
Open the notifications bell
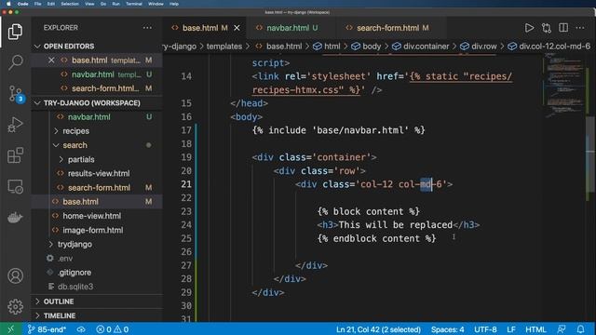coord(580,329)
